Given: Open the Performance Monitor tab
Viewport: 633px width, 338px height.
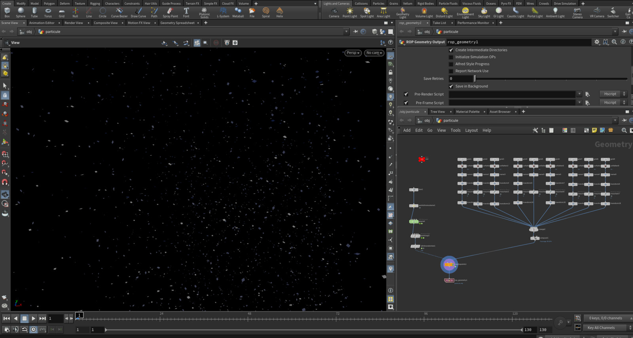Looking at the screenshot, I should tap(473, 23).
